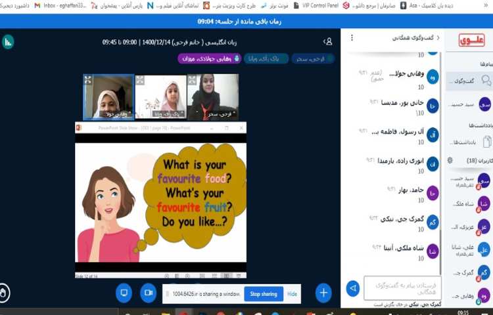The image size is (493, 315).
Task: Toggle fullscreen on فرجی سحر webcam
Action: point(191,80)
